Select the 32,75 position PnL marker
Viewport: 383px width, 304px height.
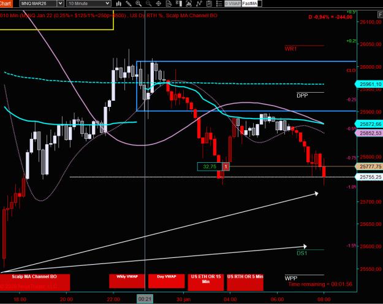210,166
